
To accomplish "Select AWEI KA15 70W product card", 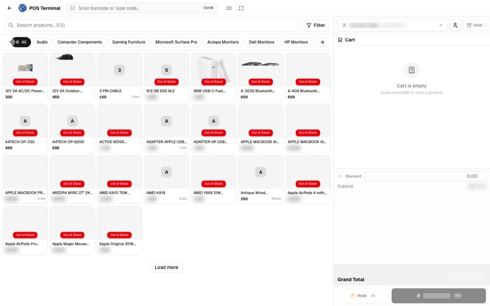I will 119,180.
